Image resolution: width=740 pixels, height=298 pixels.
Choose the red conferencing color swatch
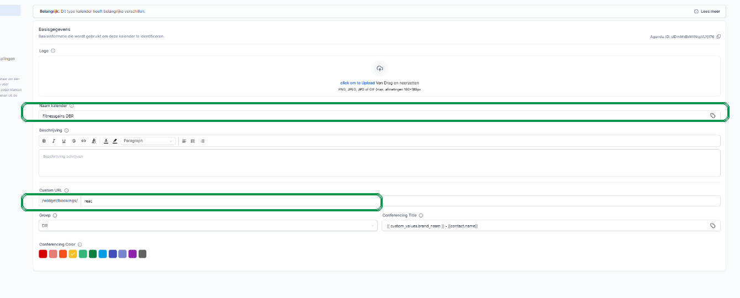tap(43, 254)
